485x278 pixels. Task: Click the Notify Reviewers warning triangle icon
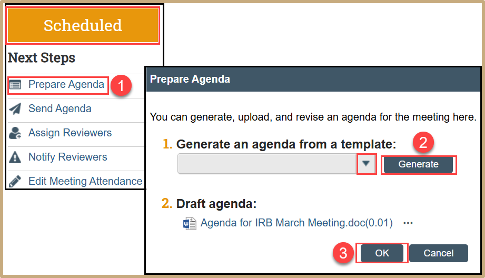pos(16,157)
